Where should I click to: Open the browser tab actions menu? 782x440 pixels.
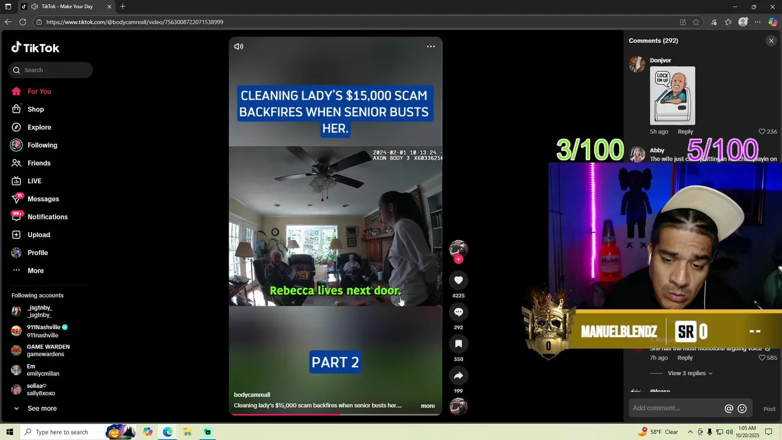tap(8, 6)
